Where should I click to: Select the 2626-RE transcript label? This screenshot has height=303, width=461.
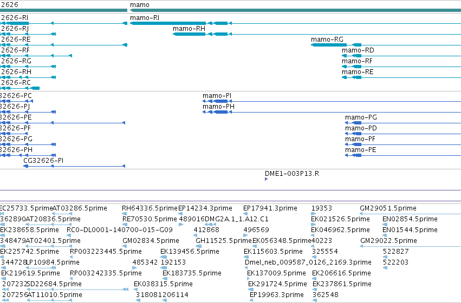click(x=16, y=39)
